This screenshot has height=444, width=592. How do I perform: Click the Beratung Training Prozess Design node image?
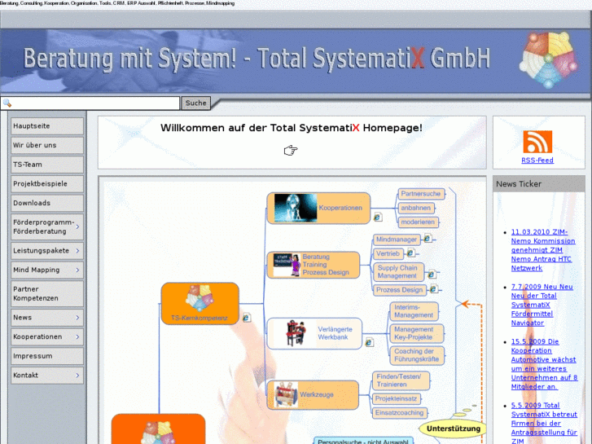tap(287, 265)
